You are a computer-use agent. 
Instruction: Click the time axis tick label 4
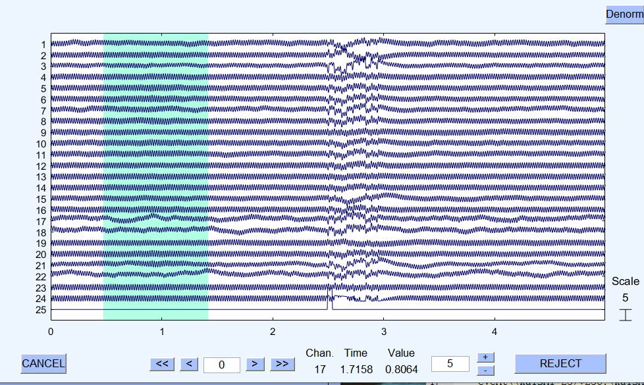(495, 332)
